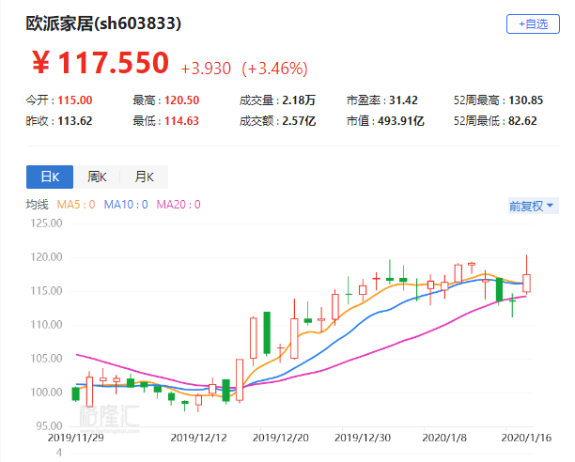Click the 成交额 value 2.57亿

tap(299, 121)
